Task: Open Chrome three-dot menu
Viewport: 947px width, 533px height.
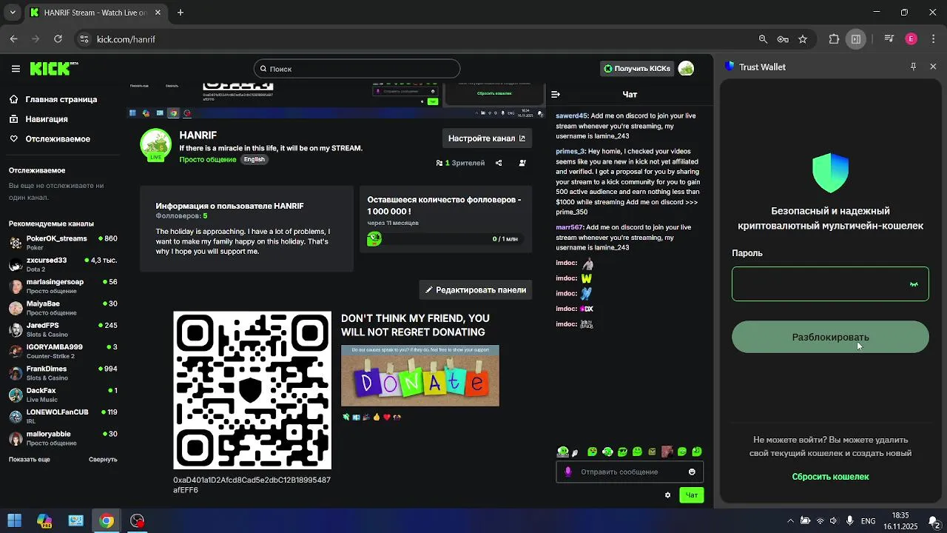Action: point(933,39)
